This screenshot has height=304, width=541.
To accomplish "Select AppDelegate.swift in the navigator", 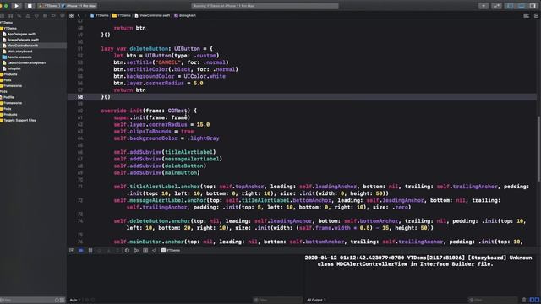I will (x=19, y=34).
